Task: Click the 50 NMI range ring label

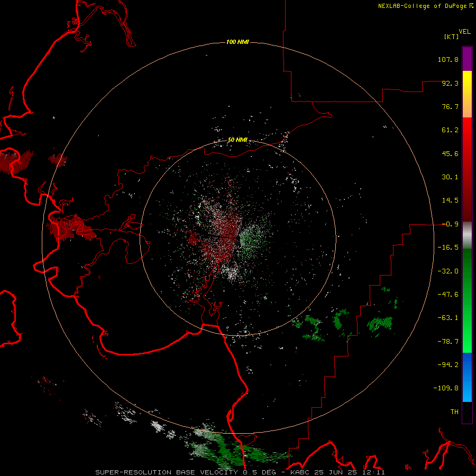Action: click(x=237, y=140)
